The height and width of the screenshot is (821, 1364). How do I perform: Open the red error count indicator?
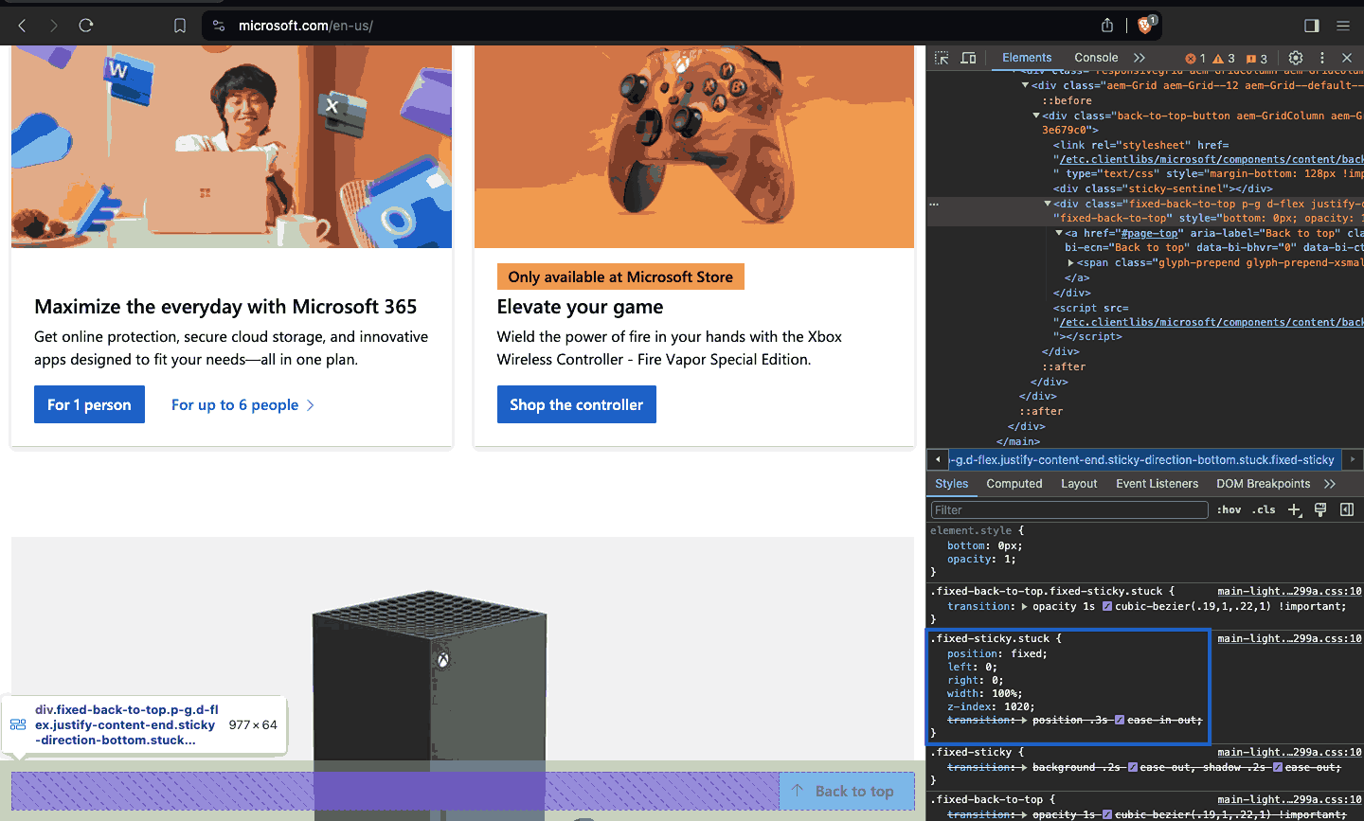point(1195,59)
